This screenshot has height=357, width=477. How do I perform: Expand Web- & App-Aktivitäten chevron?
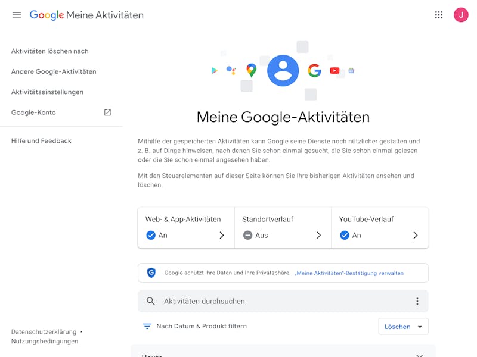[222, 235]
